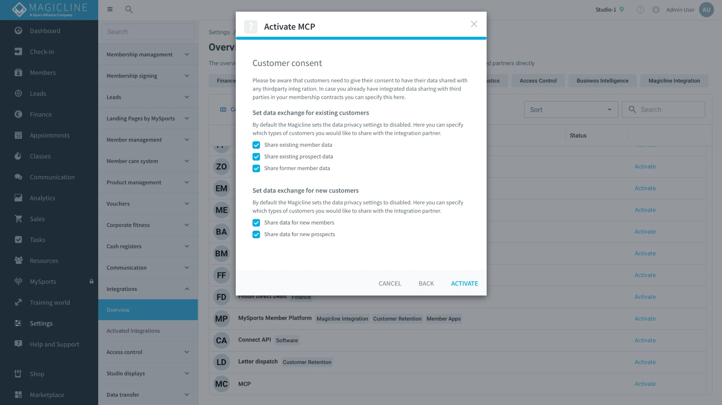Expand Membership management section

coord(148,55)
